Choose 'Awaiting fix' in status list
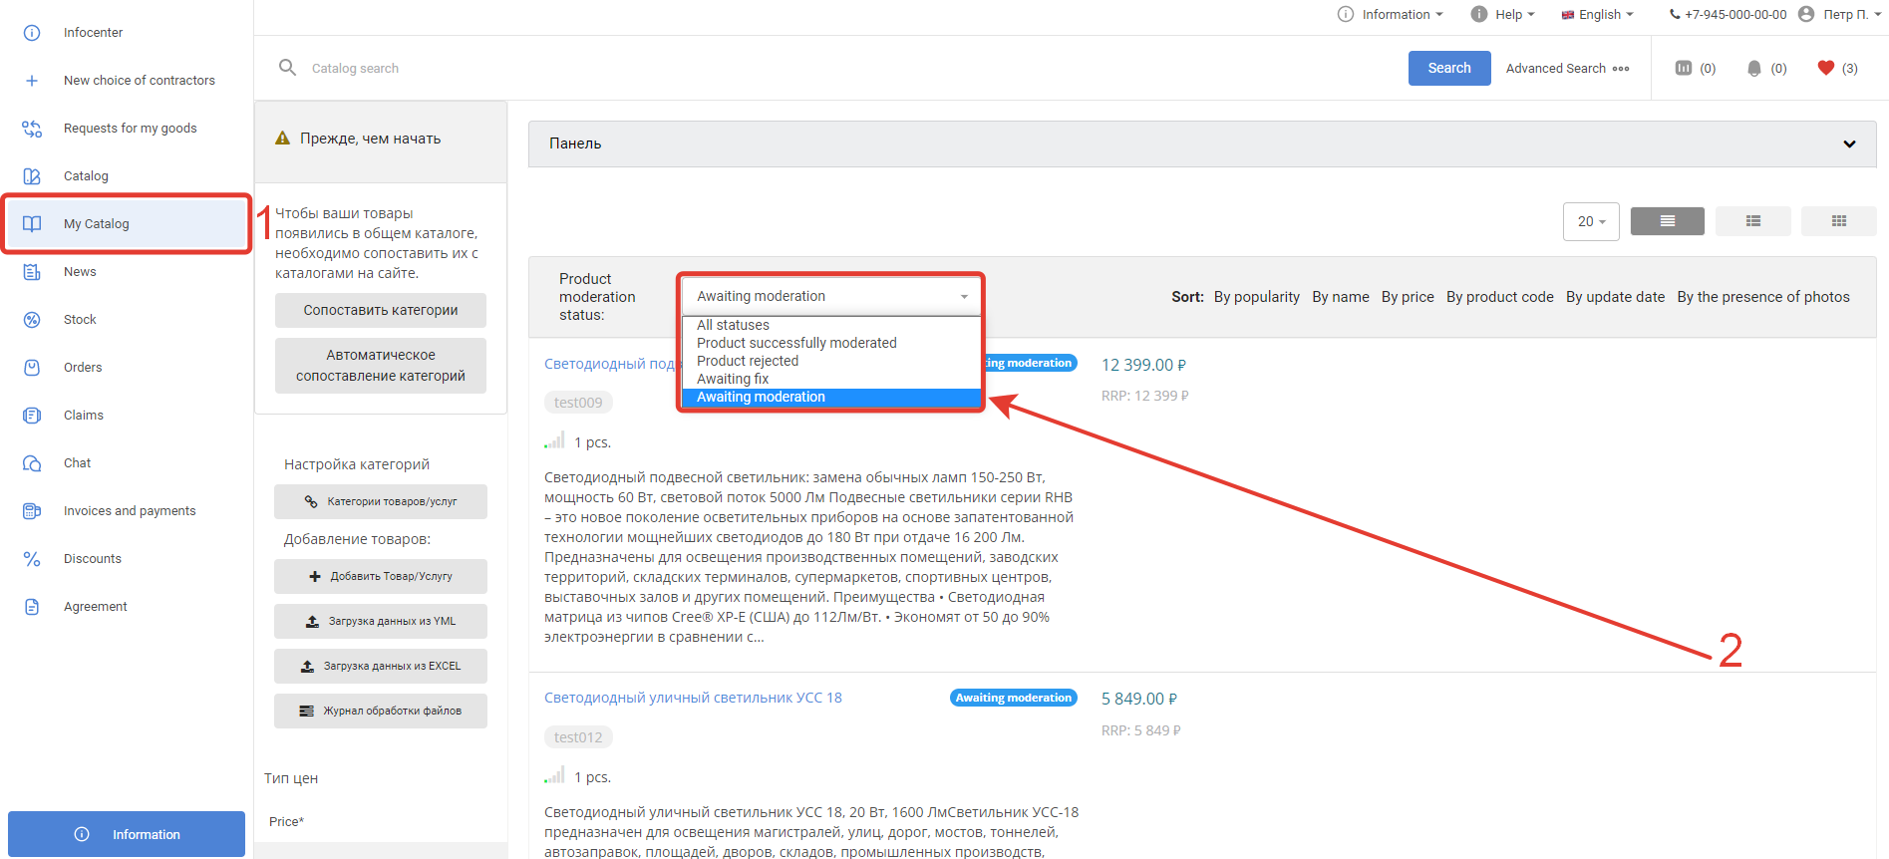Screen dimensions: 1889x859 click(733, 379)
